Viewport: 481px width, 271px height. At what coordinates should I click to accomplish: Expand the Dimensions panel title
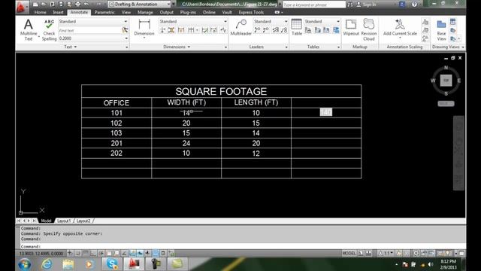coord(177,47)
